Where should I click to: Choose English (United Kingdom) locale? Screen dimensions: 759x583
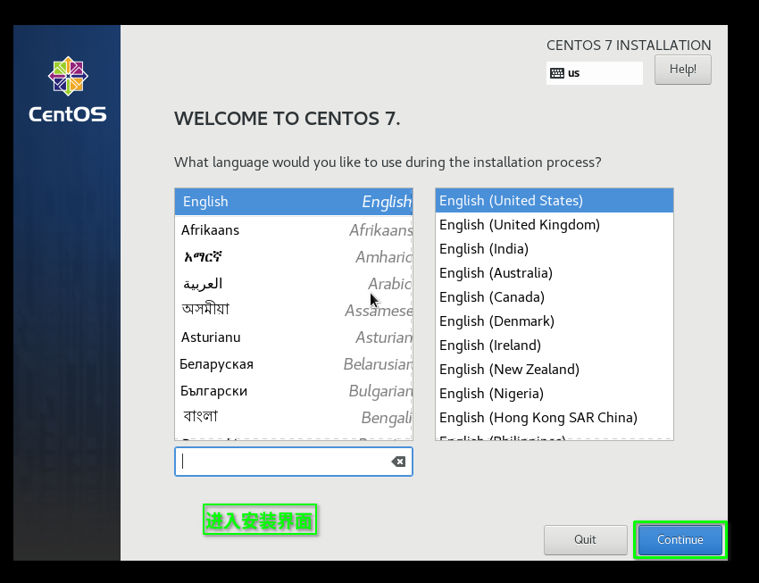click(554, 225)
